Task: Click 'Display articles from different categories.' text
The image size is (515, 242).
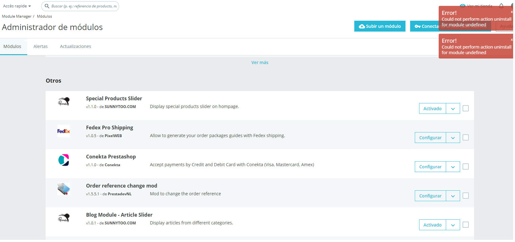Action: point(191,223)
